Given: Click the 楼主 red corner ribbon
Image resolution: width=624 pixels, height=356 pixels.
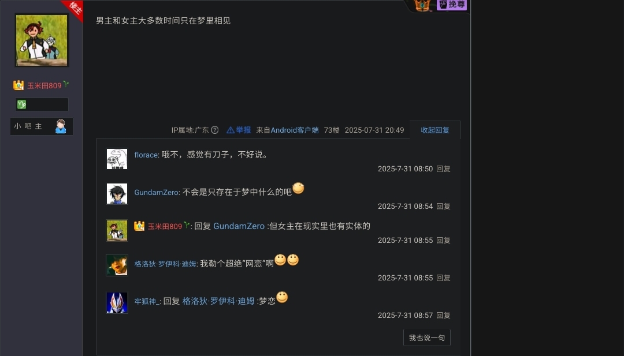Looking at the screenshot, I should (x=73, y=9).
